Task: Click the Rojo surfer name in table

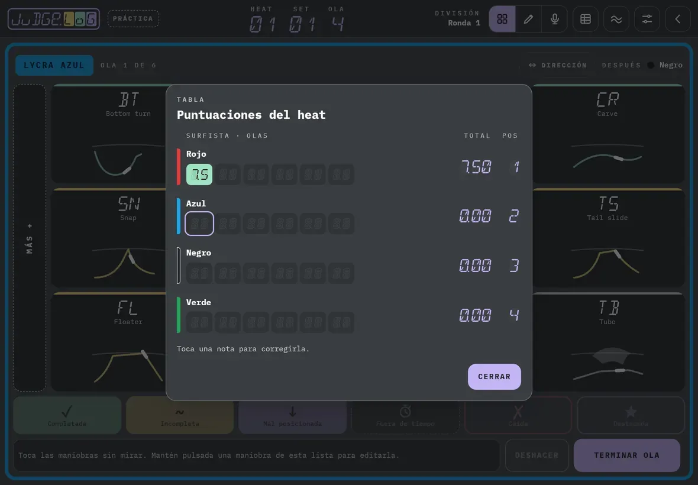Action: (196, 154)
